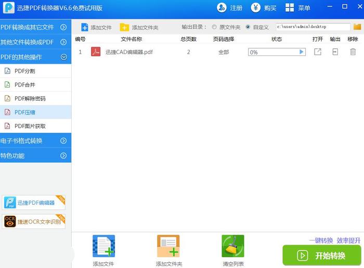Click the green 开始转换 button
Screen dimensions: 364x268
tap(322, 255)
